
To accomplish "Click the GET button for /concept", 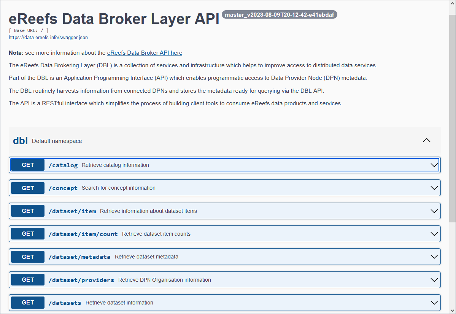I will tap(28, 188).
